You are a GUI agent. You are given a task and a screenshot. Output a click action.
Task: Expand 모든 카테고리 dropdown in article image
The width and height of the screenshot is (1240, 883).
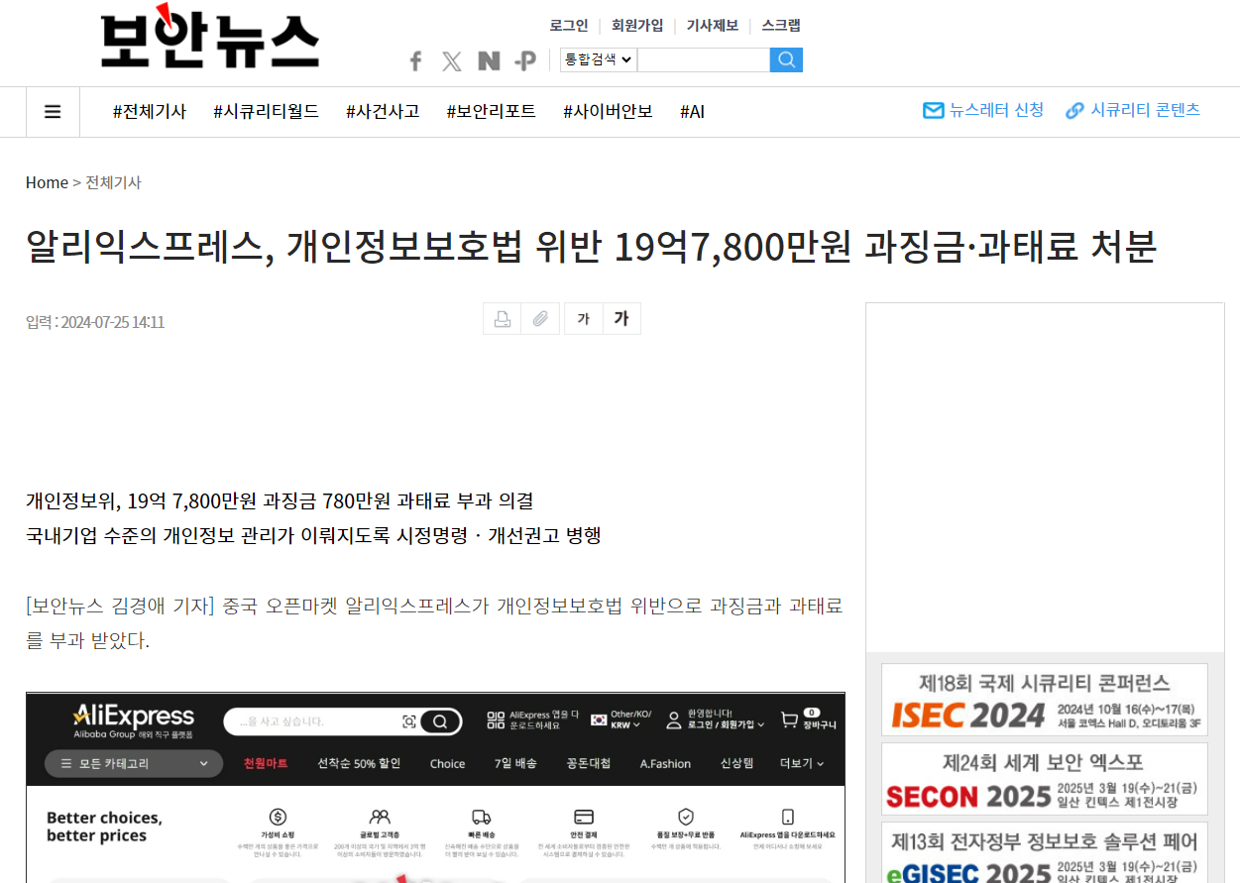134,764
